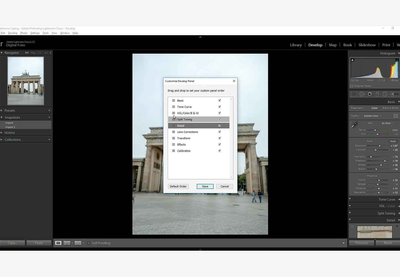Switch to Before/After left-right view
Screen dimensions: 400x277
(67, 243)
